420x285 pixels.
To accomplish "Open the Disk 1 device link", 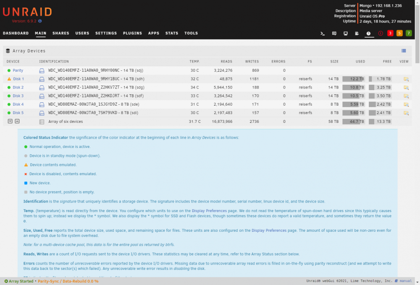I will [x=19, y=79].
